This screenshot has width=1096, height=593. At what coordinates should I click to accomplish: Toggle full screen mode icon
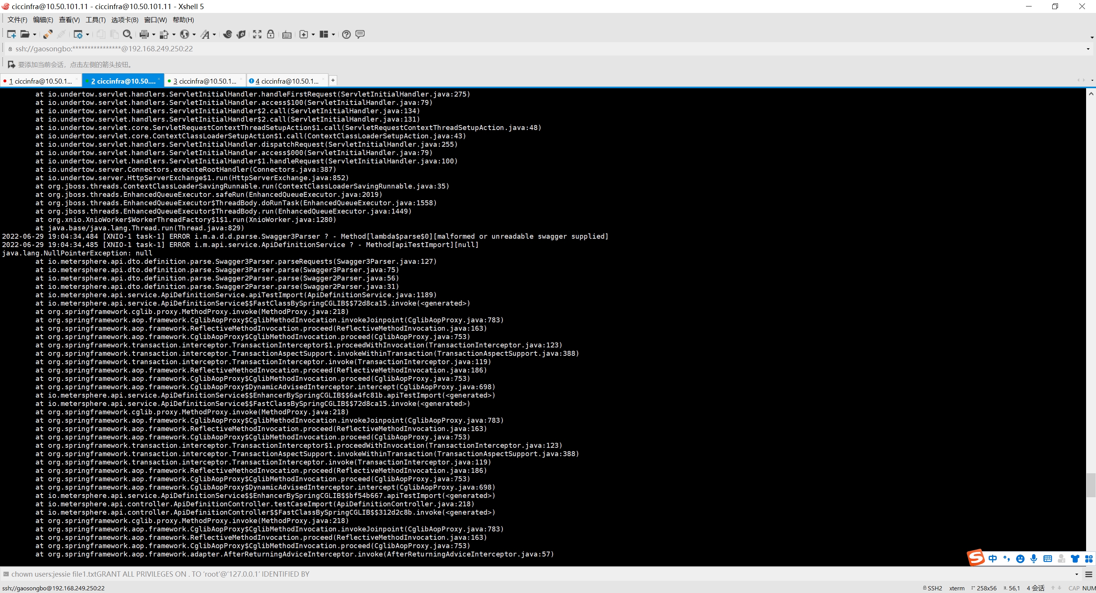[x=257, y=35]
